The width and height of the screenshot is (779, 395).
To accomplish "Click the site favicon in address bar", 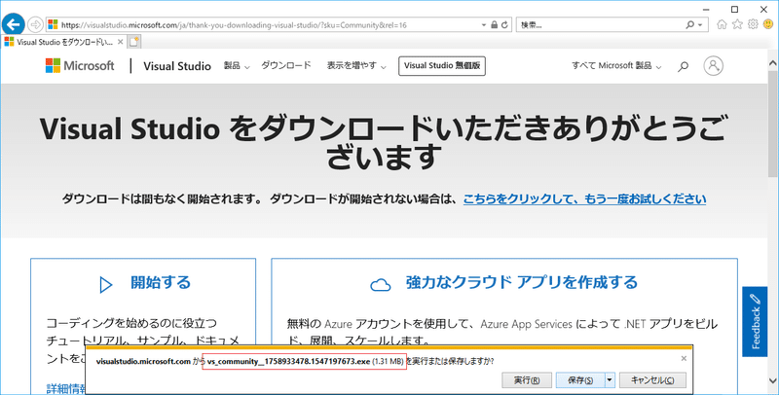I will coord(53,25).
